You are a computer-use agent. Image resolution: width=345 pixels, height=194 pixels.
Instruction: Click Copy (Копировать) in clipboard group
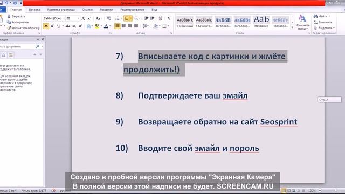point(18,22)
